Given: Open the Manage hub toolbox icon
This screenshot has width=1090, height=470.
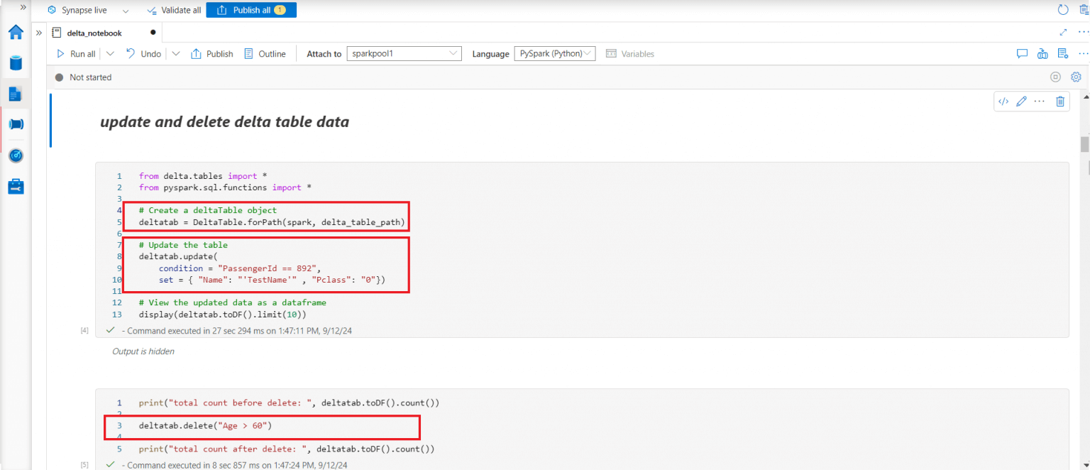Looking at the screenshot, I should (x=16, y=187).
